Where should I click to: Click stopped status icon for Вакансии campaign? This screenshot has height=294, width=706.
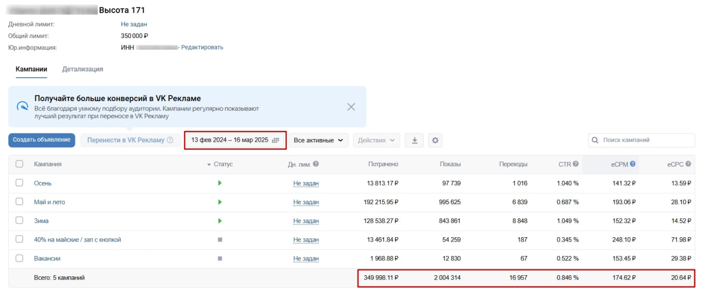(220, 258)
